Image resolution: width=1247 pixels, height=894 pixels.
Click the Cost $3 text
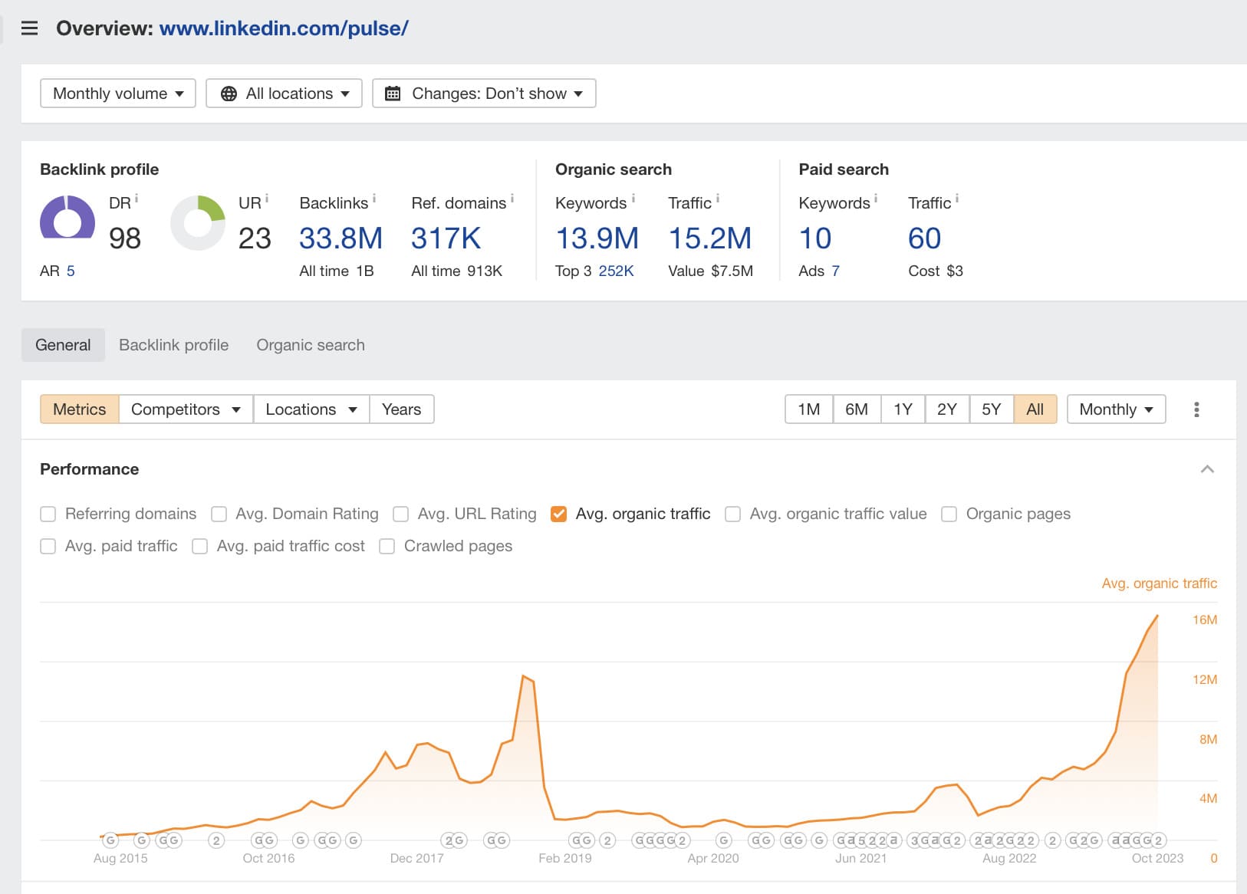(x=936, y=271)
